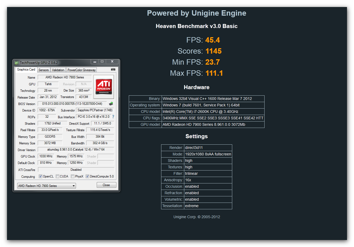
Task: Open the Bus Interface question mark help
Action: [x=113, y=117]
